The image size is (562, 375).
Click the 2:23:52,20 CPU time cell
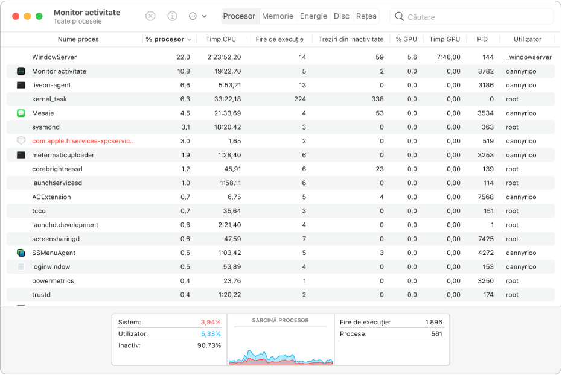tap(224, 57)
